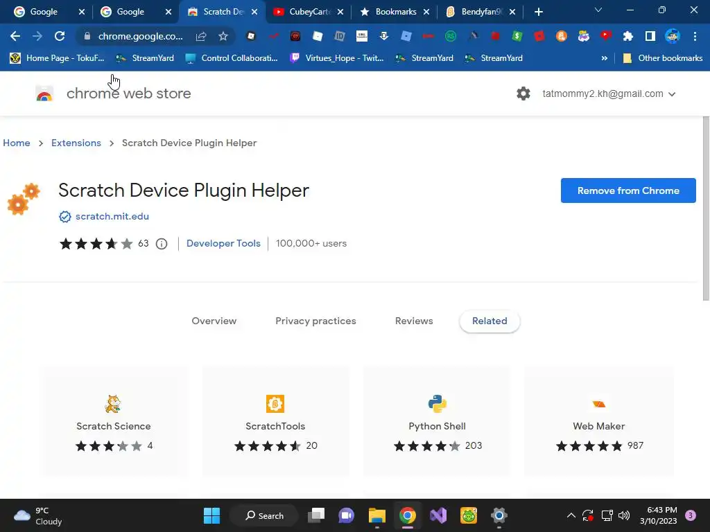710x532 pixels.
Task: Open clock and date 6:43 PM
Action: (x=659, y=515)
